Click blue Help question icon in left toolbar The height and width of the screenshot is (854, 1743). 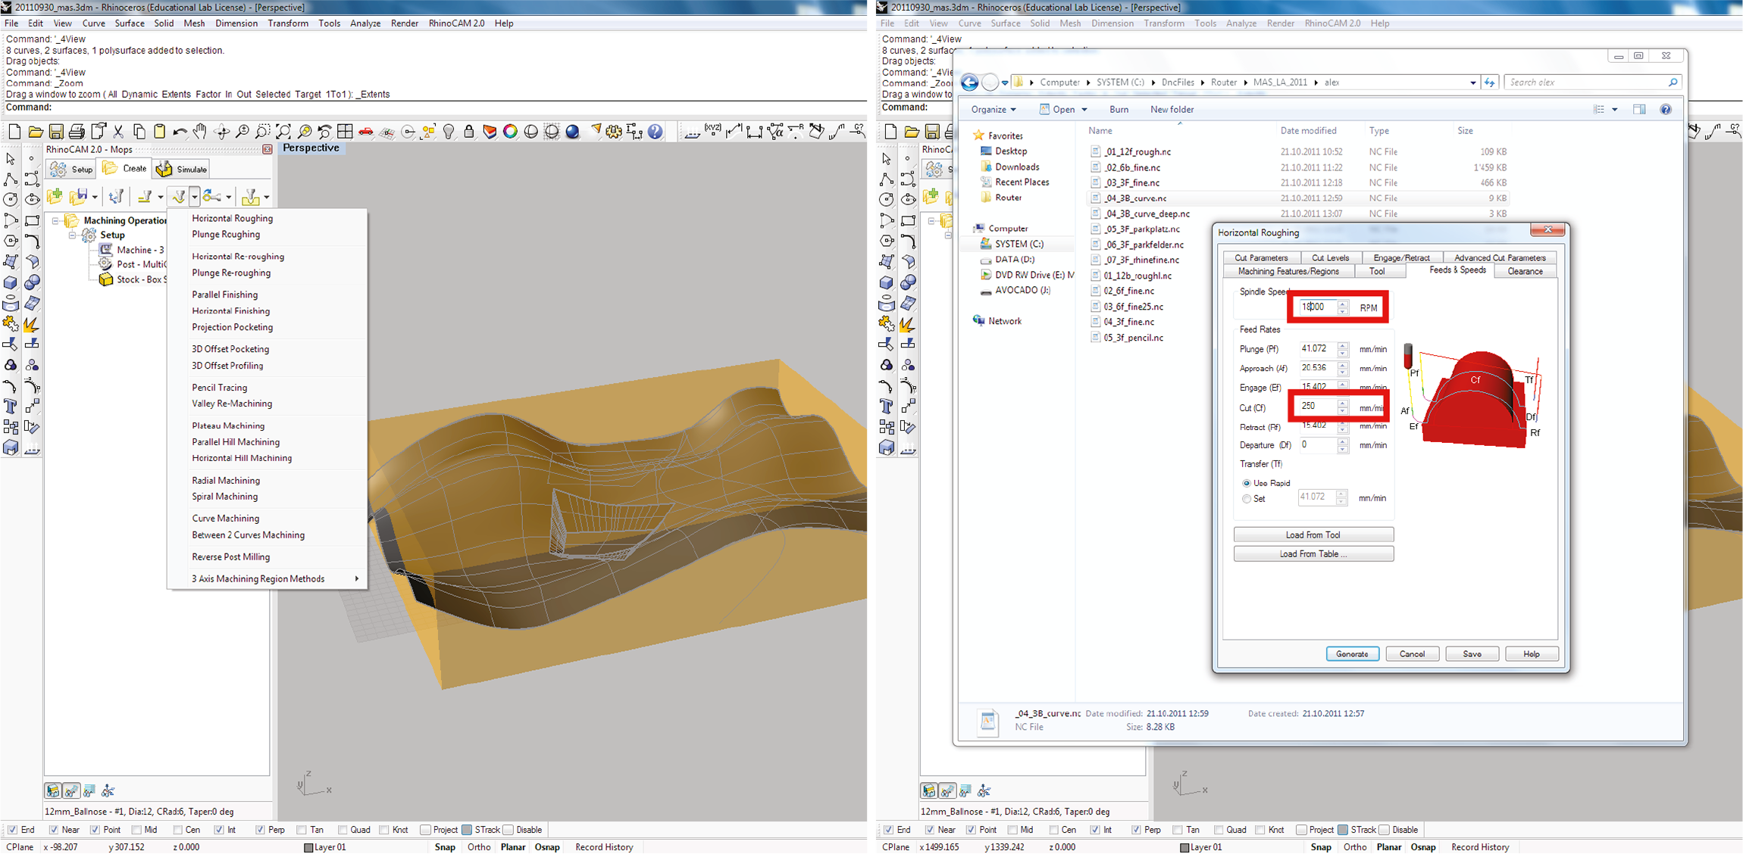point(656,132)
